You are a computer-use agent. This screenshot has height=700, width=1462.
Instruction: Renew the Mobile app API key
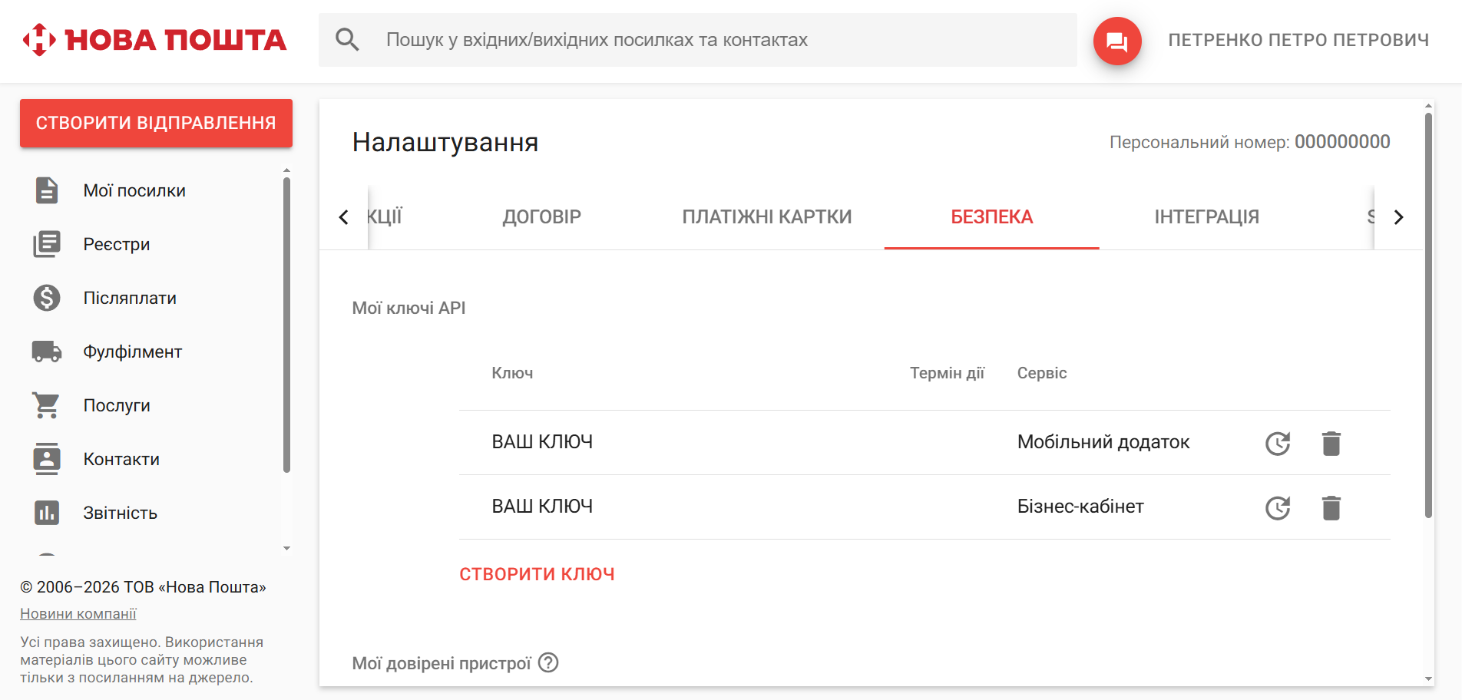[x=1277, y=443]
